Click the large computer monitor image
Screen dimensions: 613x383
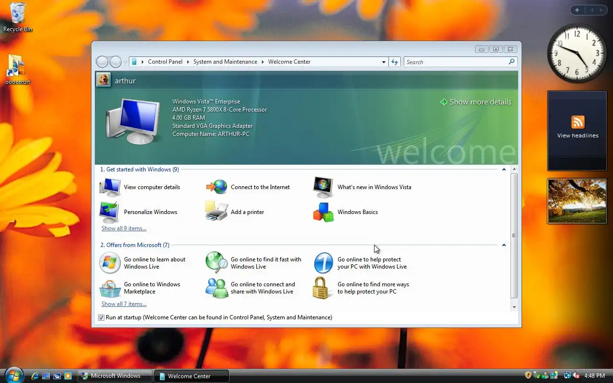[133, 121]
